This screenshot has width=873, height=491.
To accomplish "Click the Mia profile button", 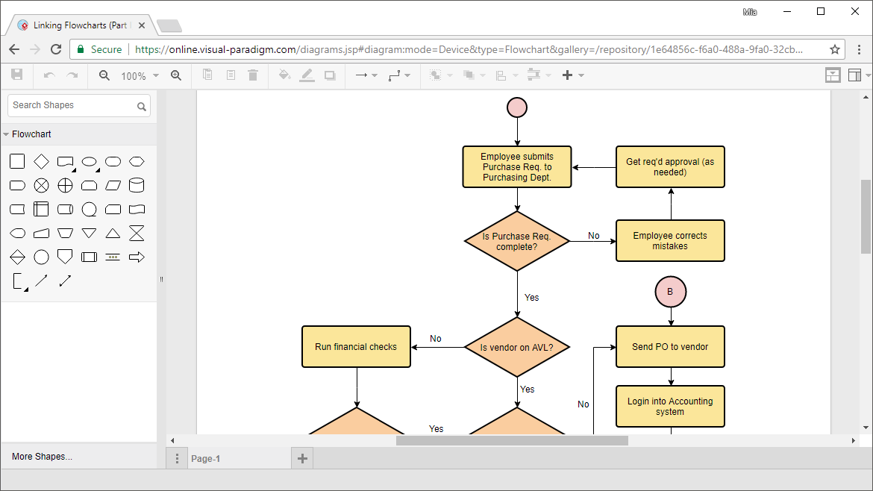I will coord(750,12).
